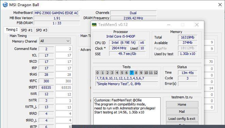
Task: Click the tRRD_L value 4 field
Action: point(46,120)
